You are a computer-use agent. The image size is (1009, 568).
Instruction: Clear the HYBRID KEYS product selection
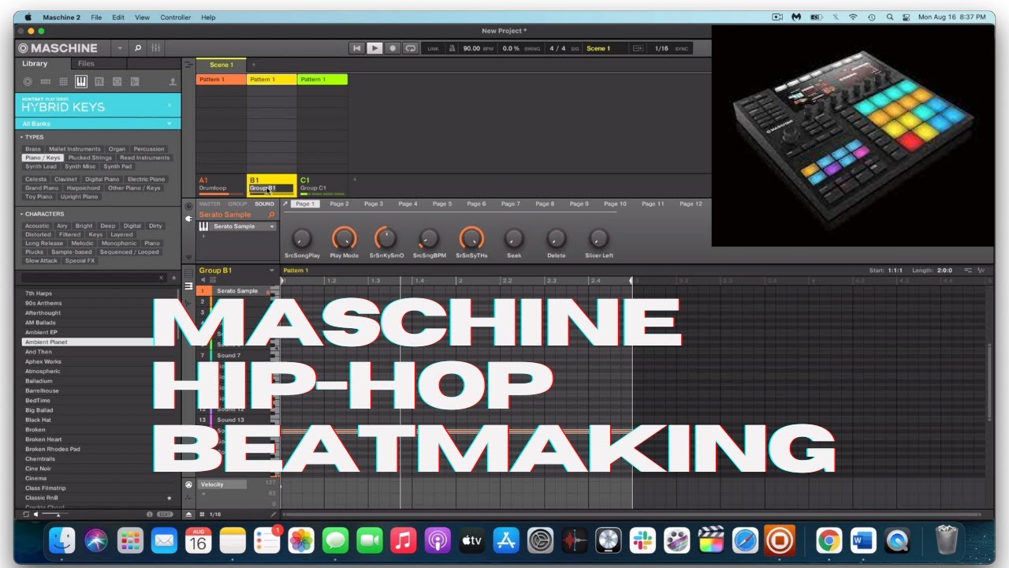(169, 105)
